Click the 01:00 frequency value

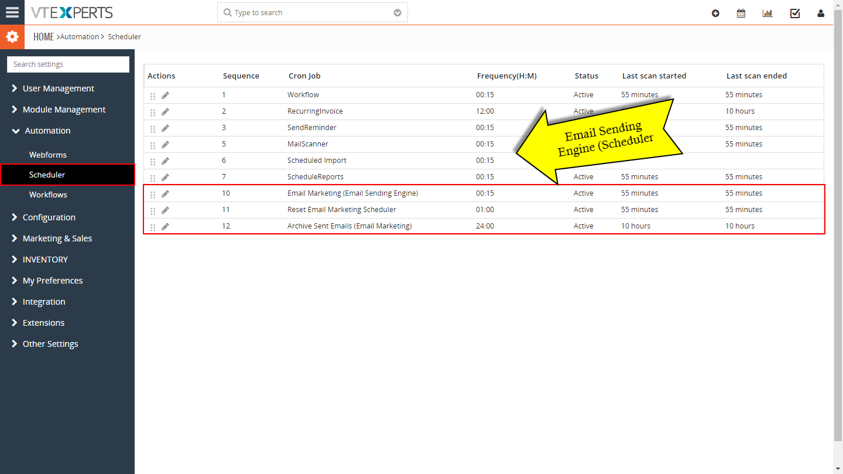485,210
